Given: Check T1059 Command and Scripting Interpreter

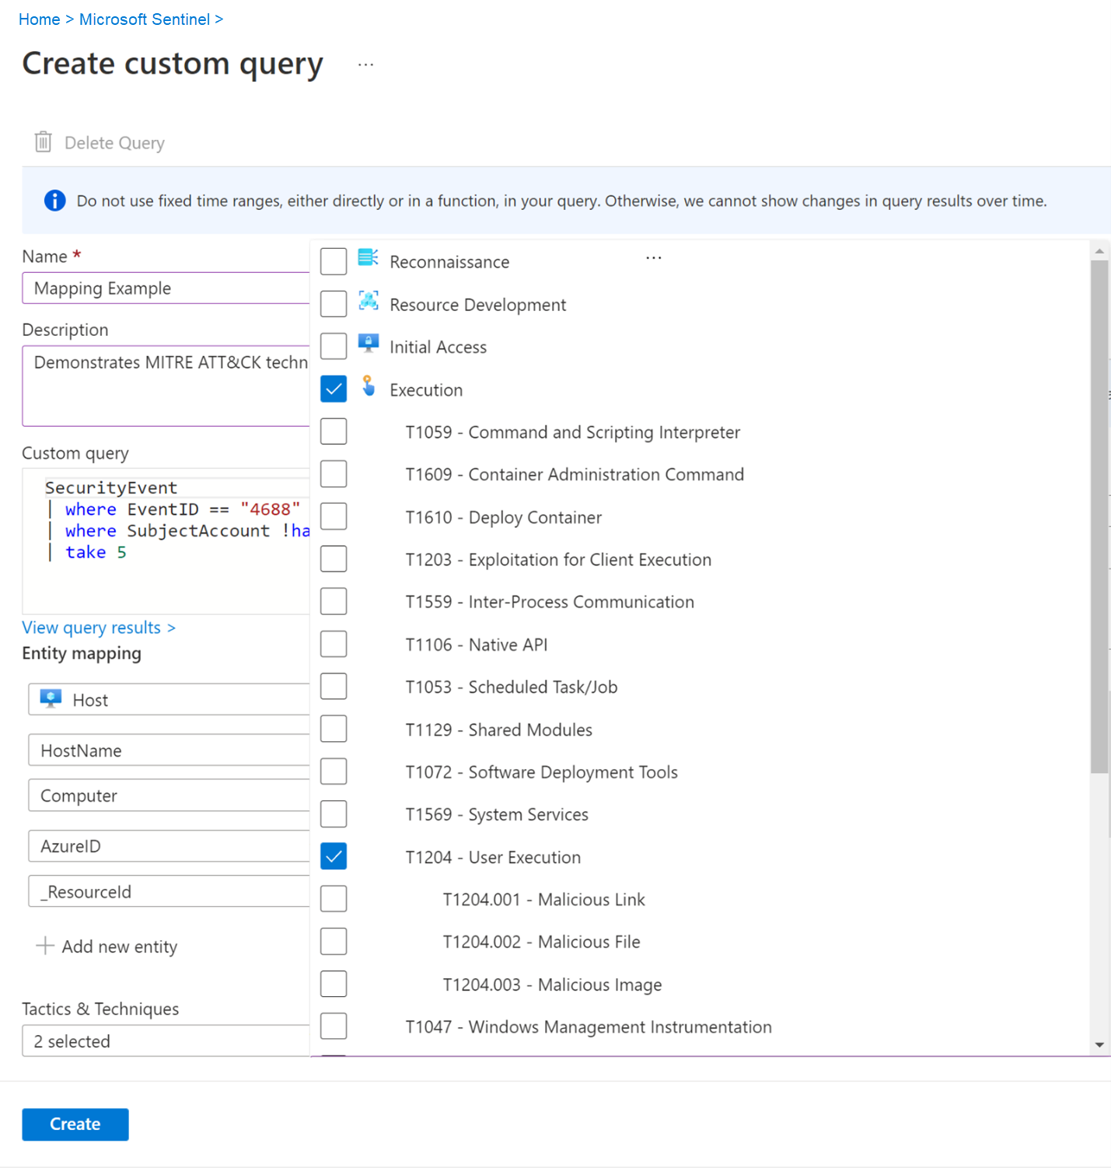Looking at the screenshot, I should click(x=334, y=432).
